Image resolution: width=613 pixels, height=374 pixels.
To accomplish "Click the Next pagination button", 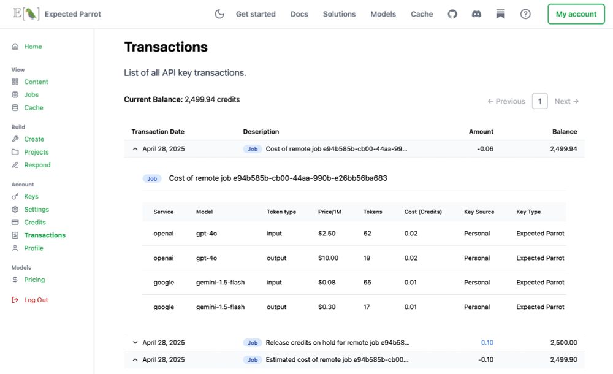I will tap(566, 101).
